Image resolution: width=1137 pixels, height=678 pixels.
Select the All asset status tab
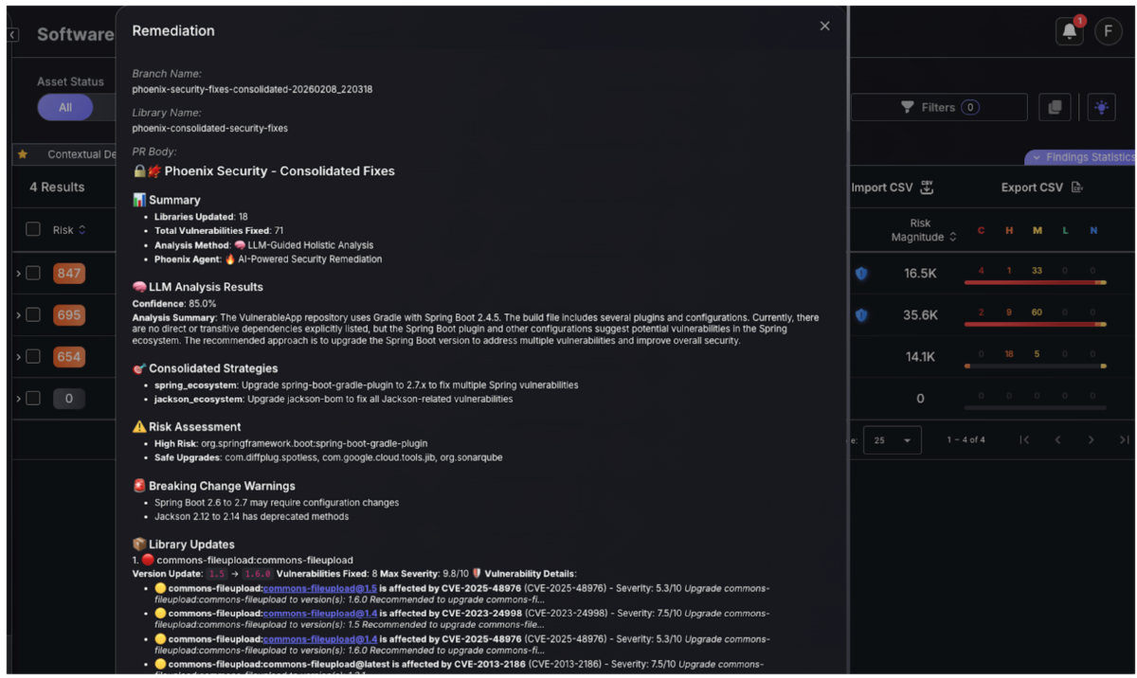pos(64,107)
